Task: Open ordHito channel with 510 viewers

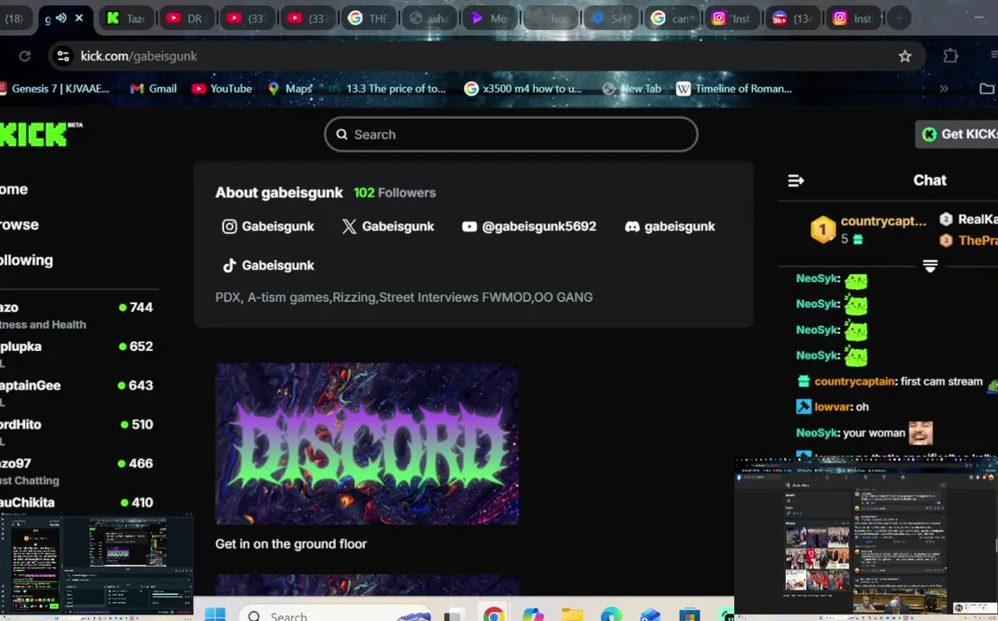Action: coord(77,431)
